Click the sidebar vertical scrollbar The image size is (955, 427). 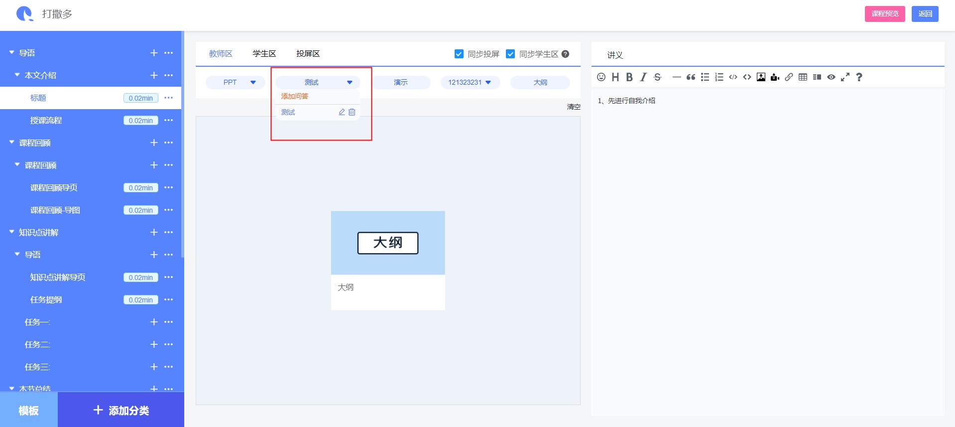pos(183,144)
